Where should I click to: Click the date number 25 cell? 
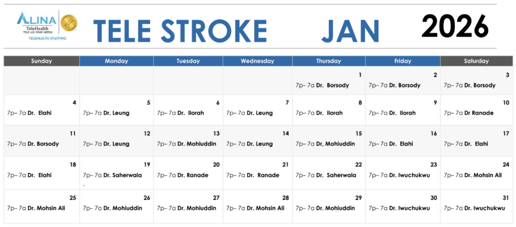click(73, 198)
